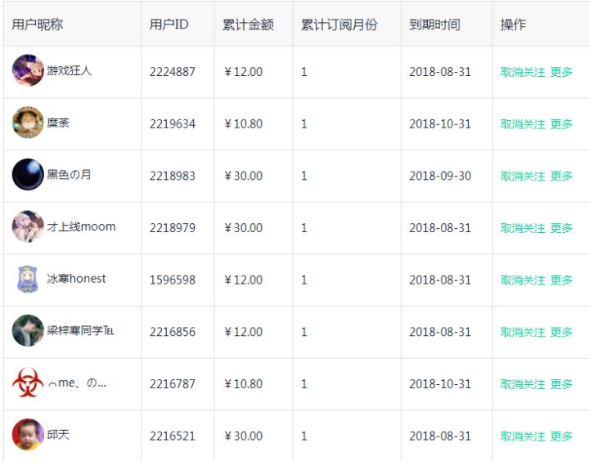Image resolution: width=589 pixels, height=461 pixels.
Task: Open the dark sphere avatar of 黑色の月
Action: click(28, 175)
